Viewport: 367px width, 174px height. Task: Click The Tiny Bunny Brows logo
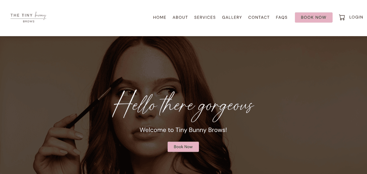point(28,17)
